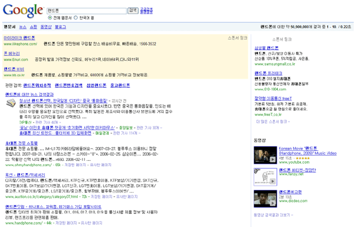Select the 한국어 웹 radio button
Viewport: 354px width, 227px height.
[x=76, y=18]
